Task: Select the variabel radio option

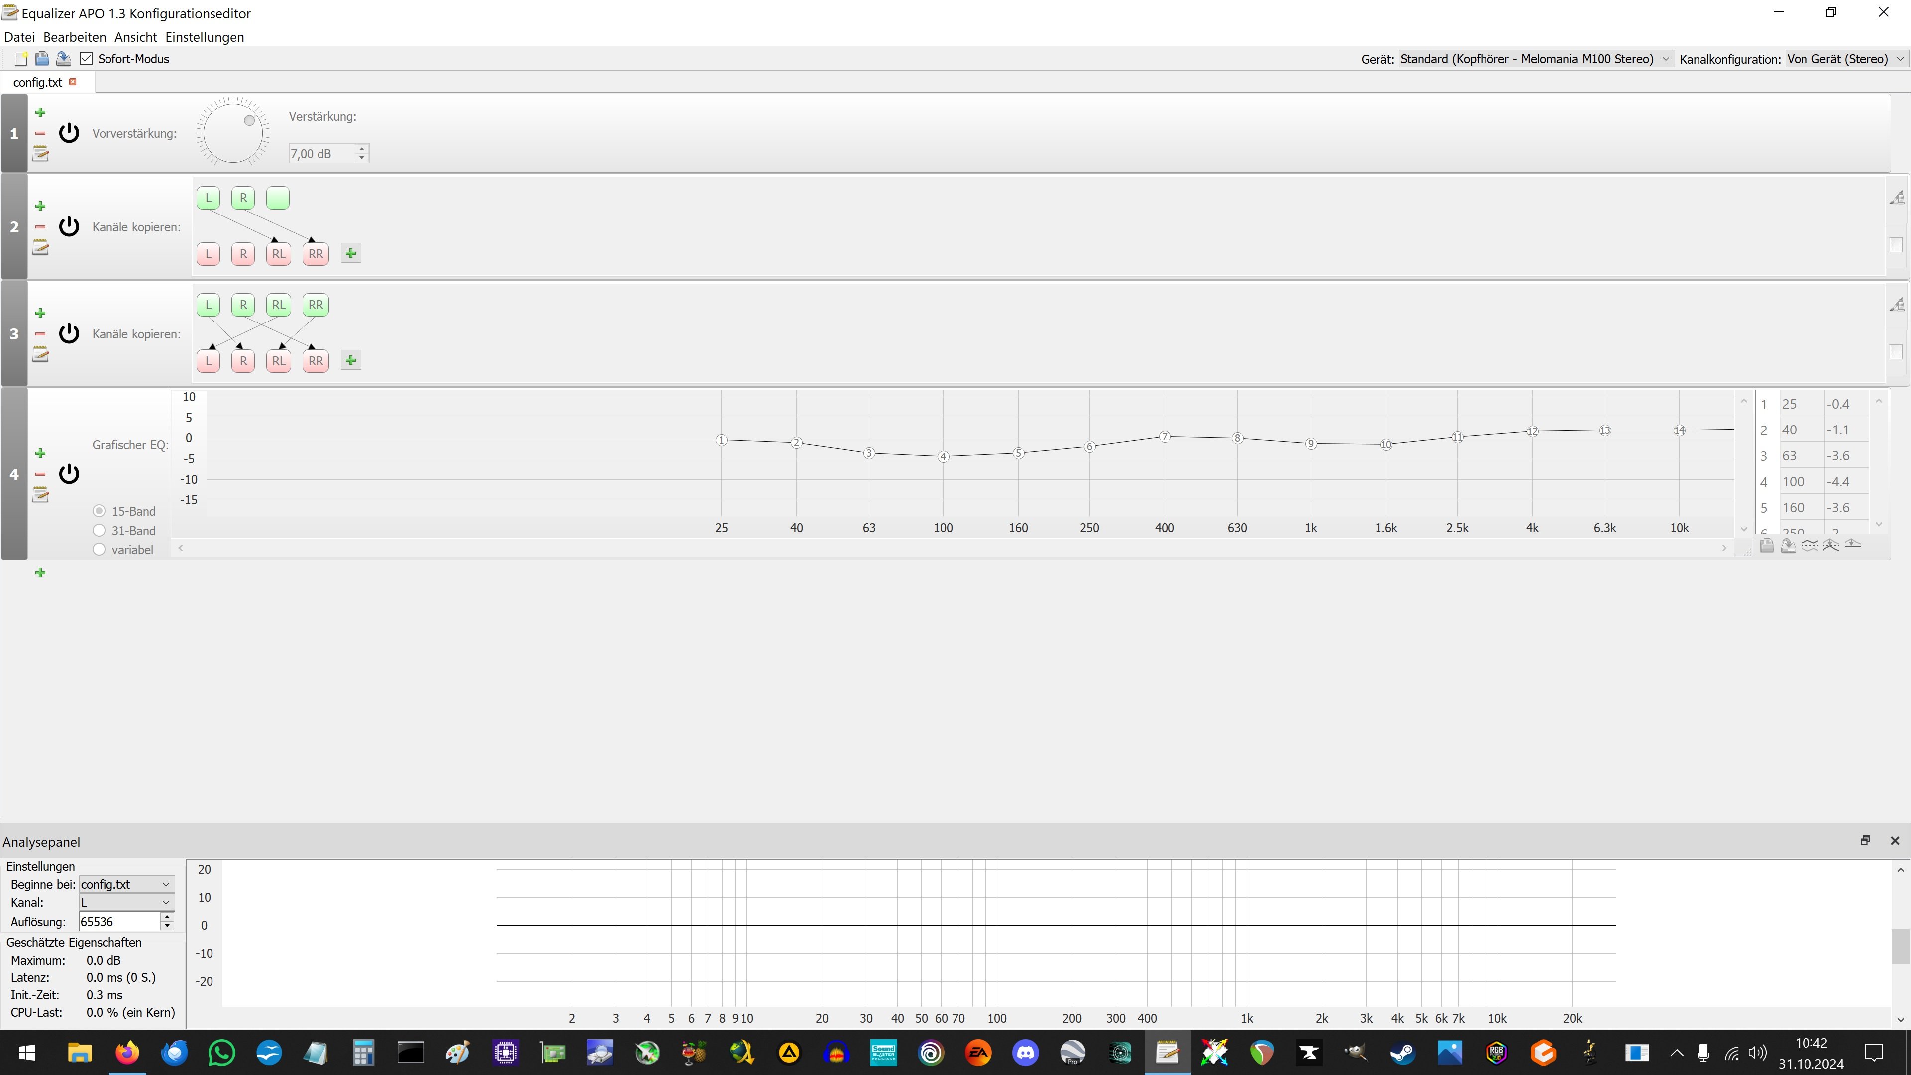Action: (100, 550)
